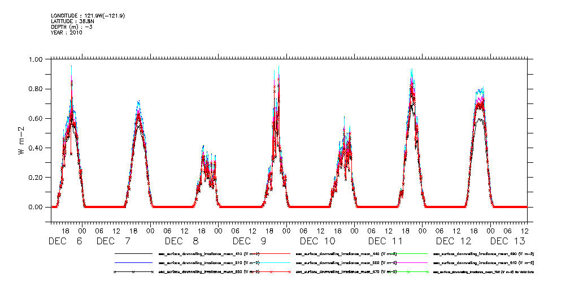Click the blue legend line sample
570x285 pixels.
[133, 262]
